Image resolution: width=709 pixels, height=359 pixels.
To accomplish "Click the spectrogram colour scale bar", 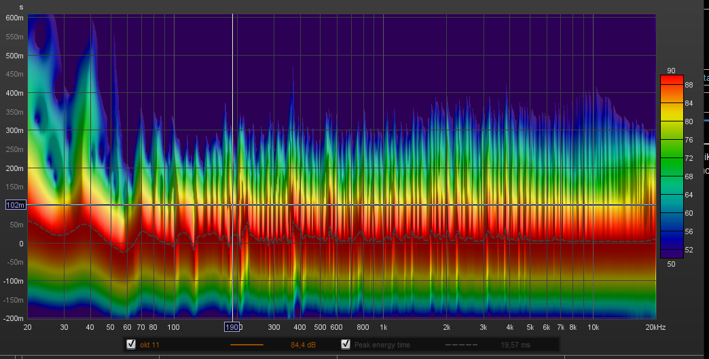I will (x=672, y=167).
